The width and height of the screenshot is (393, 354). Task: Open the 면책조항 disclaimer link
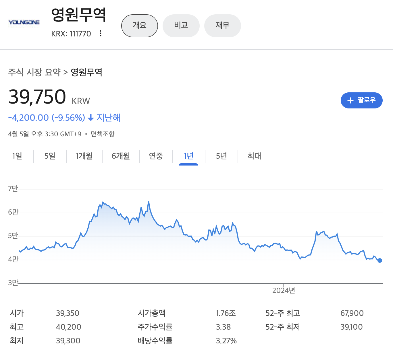click(103, 134)
